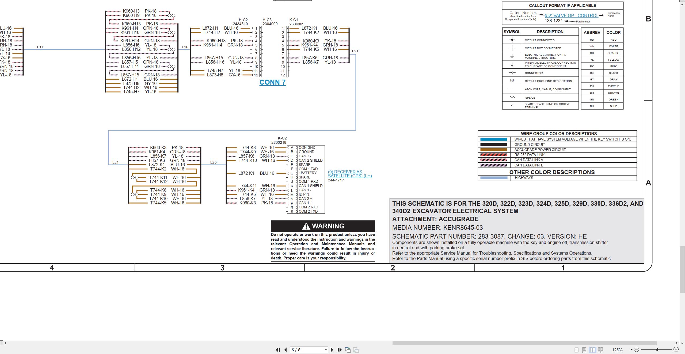Click the +BATTERY pin label
This screenshot has width=685, height=354.
point(308,173)
